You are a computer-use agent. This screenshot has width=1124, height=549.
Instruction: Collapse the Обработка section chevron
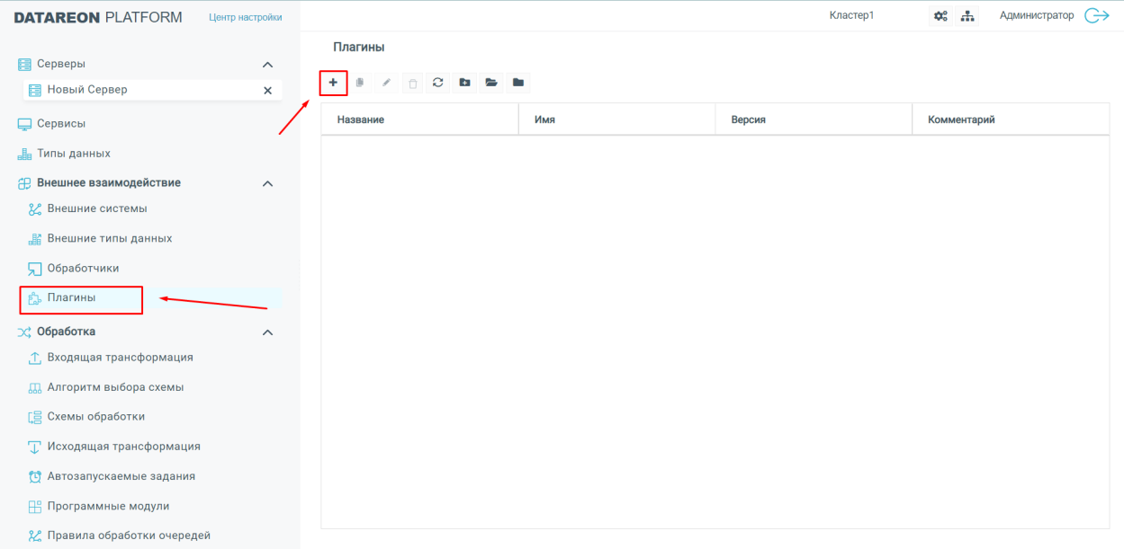267,332
